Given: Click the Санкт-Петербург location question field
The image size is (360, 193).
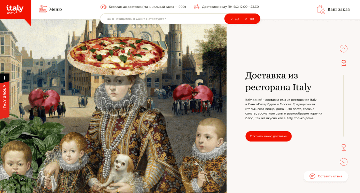Looking at the screenshot, I should coord(162,19).
